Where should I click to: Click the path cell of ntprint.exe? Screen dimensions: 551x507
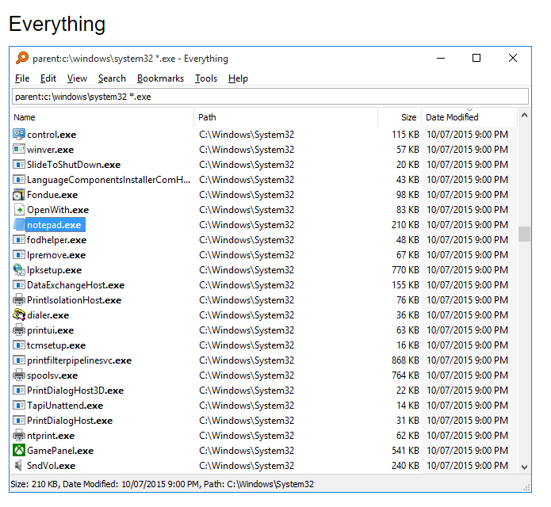pos(247,436)
